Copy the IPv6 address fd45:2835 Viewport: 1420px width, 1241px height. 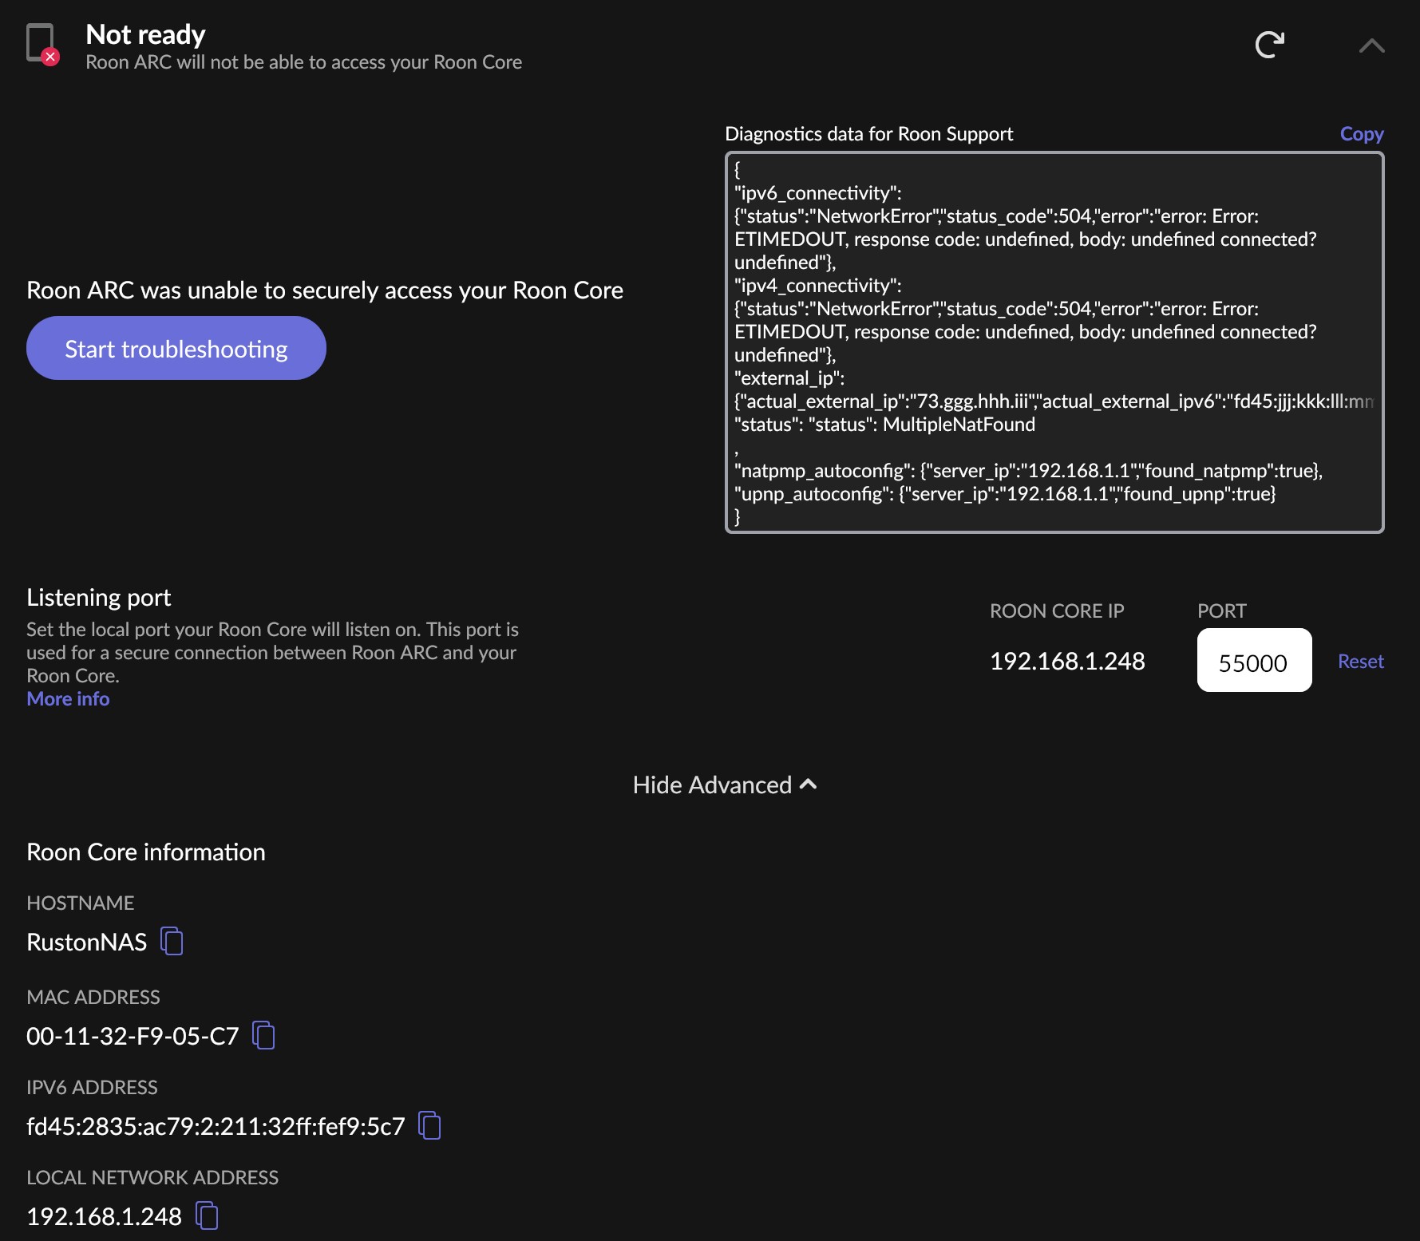430,1125
